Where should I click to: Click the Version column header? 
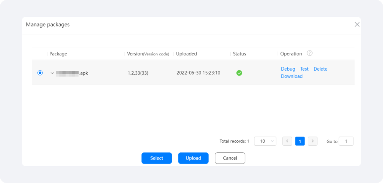click(x=148, y=54)
